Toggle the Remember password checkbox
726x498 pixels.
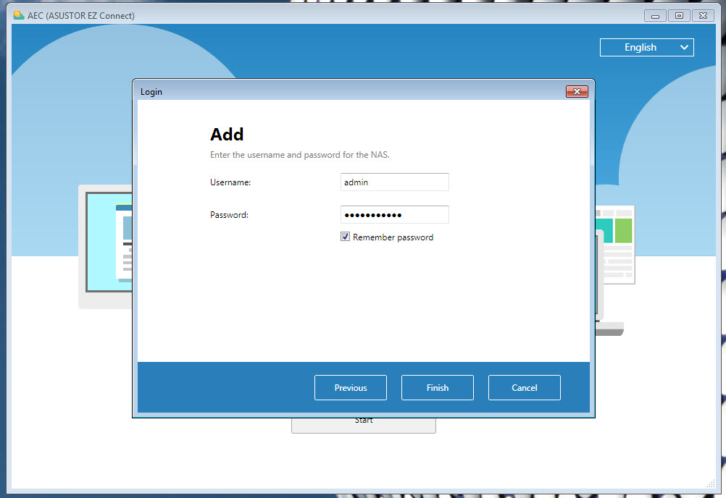(345, 237)
